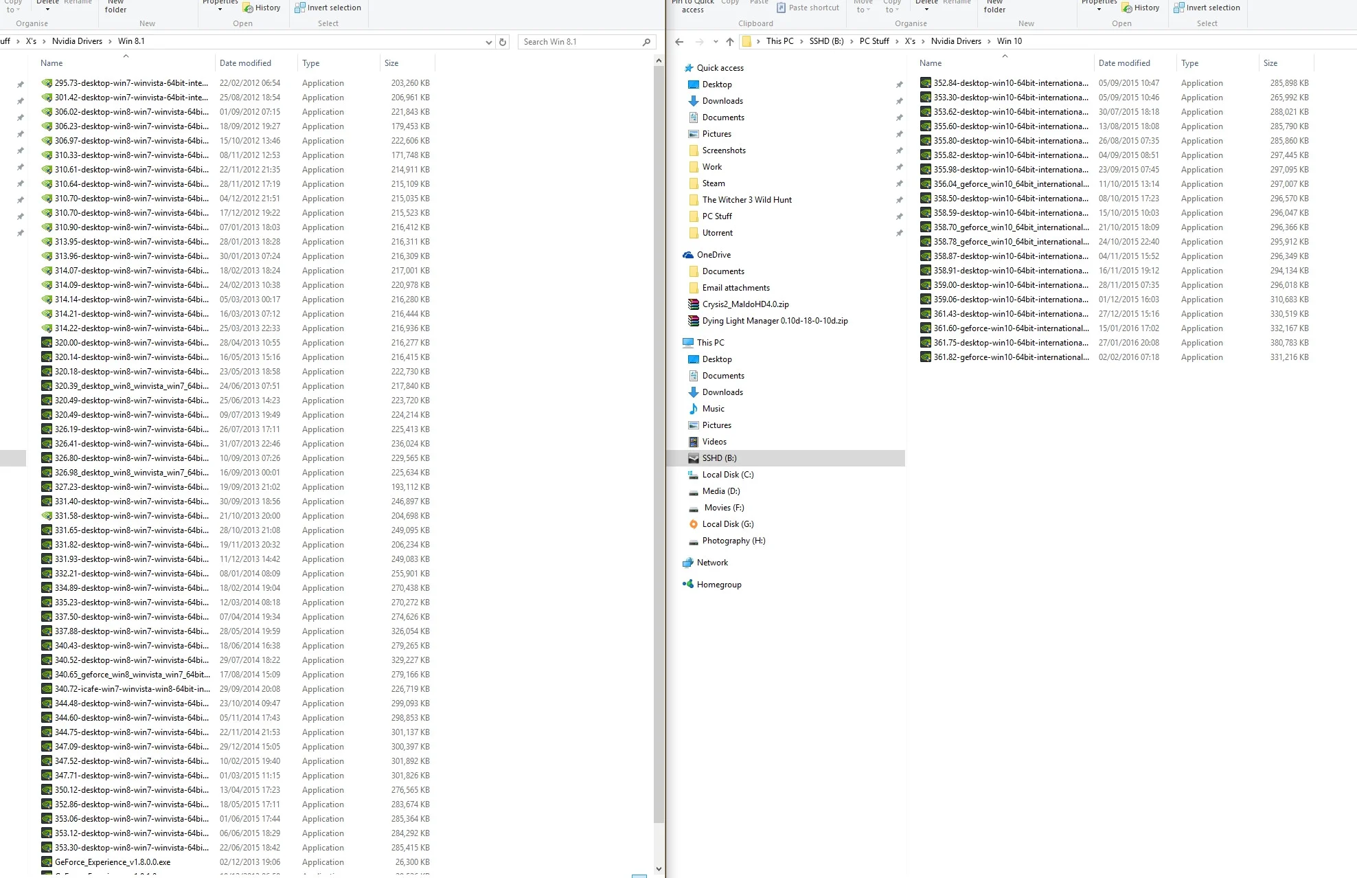1357x878 pixels.
Task: Click the SSHD (B:) breadcrumb in the right address bar
Action: 826,41
